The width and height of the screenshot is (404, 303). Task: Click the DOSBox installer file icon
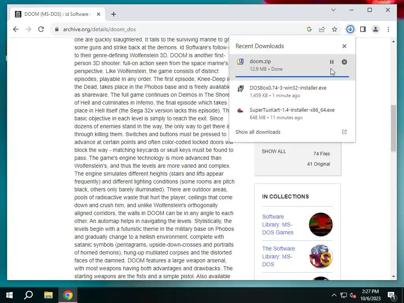(240, 88)
